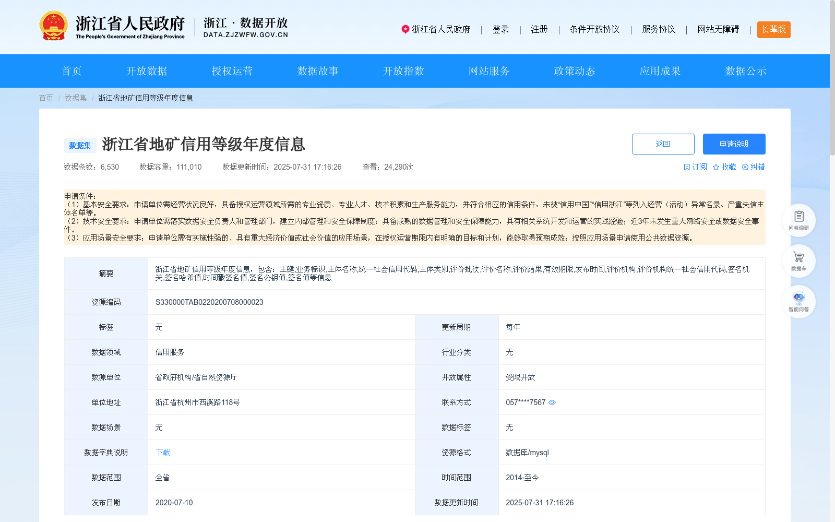Image resolution: width=835 pixels, height=522 pixels.
Task: Click the 查看：24,290次 view count
Action: [x=388, y=167]
